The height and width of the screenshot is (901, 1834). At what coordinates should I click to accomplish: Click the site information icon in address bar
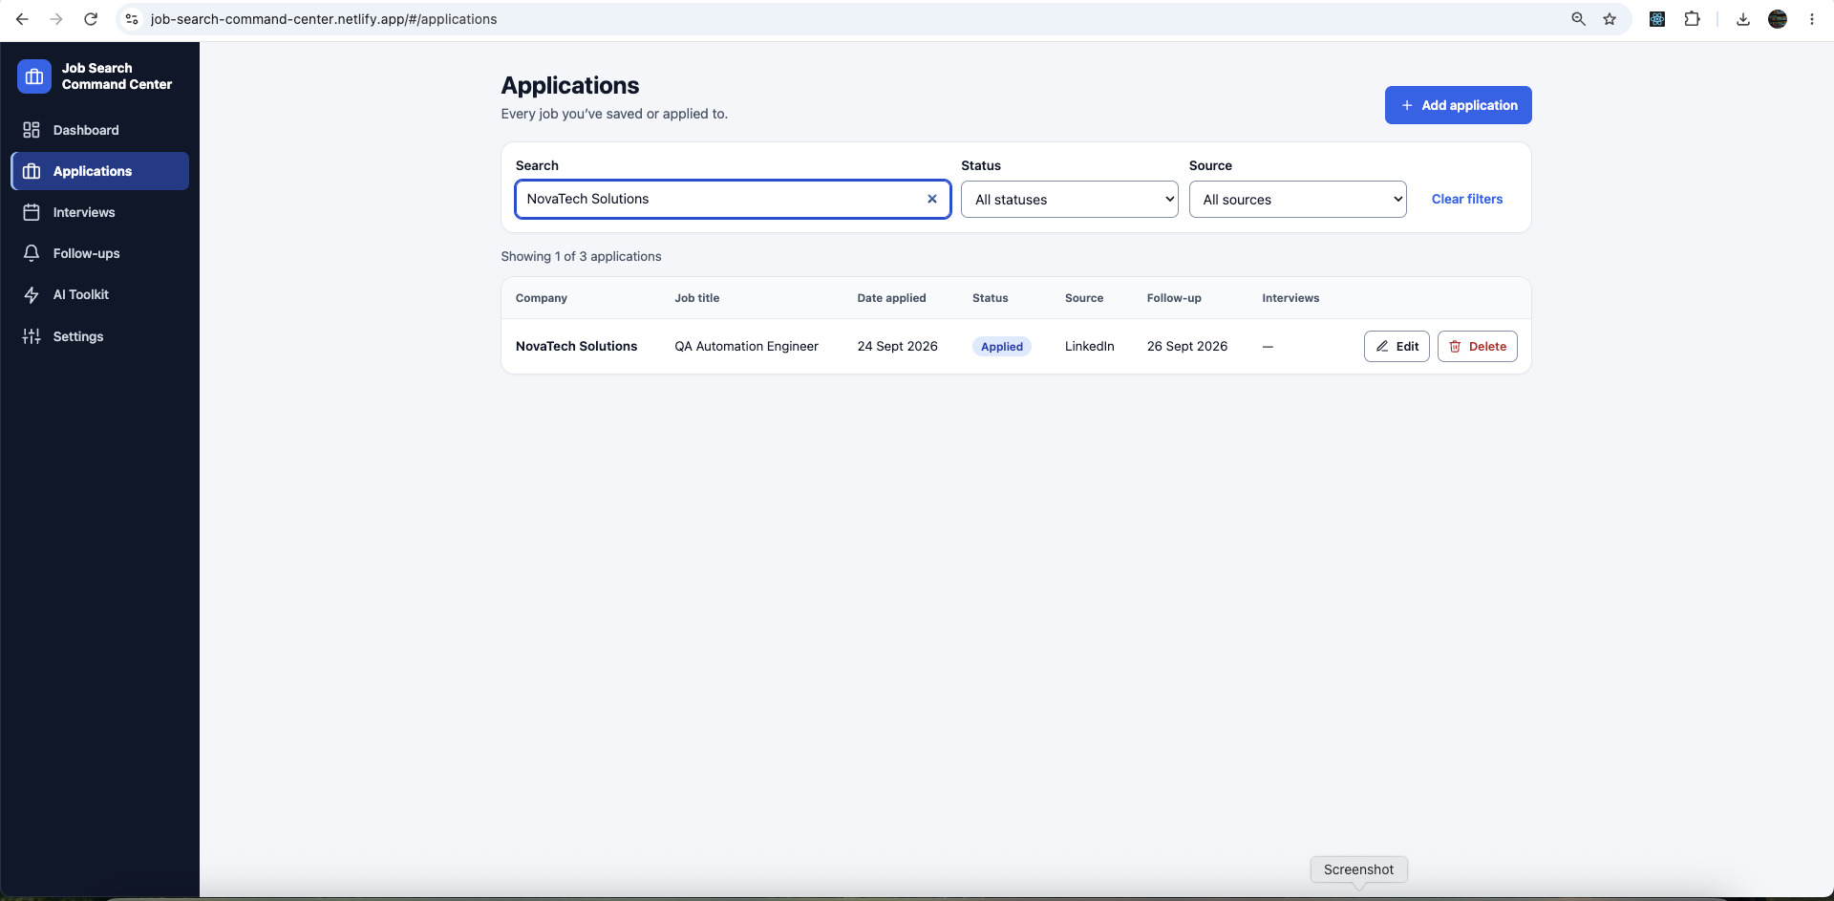[x=132, y=19]
